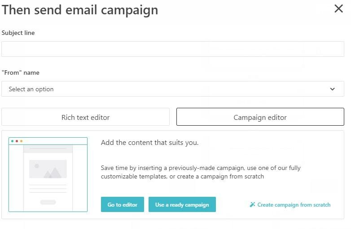Click the red dot in preview illustration

(17, 141)
